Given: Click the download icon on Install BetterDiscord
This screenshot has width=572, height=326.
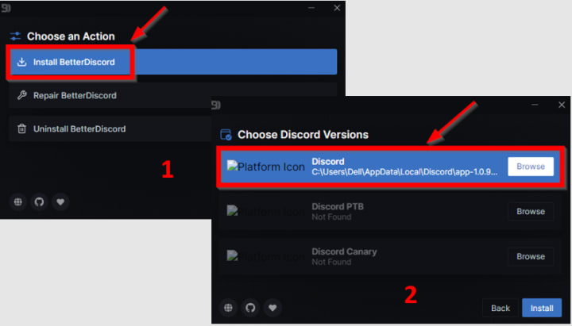Looking at the screenshot, I should [22, 62].
